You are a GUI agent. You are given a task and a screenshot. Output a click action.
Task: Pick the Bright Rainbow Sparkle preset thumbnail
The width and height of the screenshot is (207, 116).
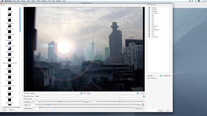click(9, 60)
